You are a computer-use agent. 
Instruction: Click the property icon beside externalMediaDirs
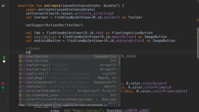click(x=20, y=91)
